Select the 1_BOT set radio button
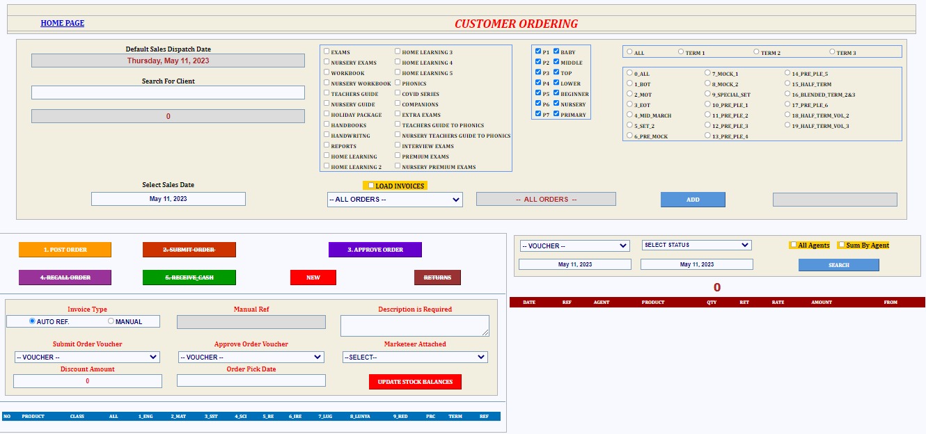 [630, 83]
